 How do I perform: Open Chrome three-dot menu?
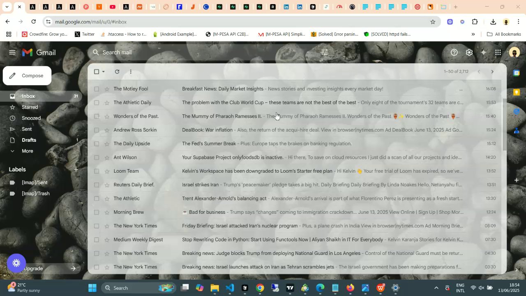[x=519, y=22]
